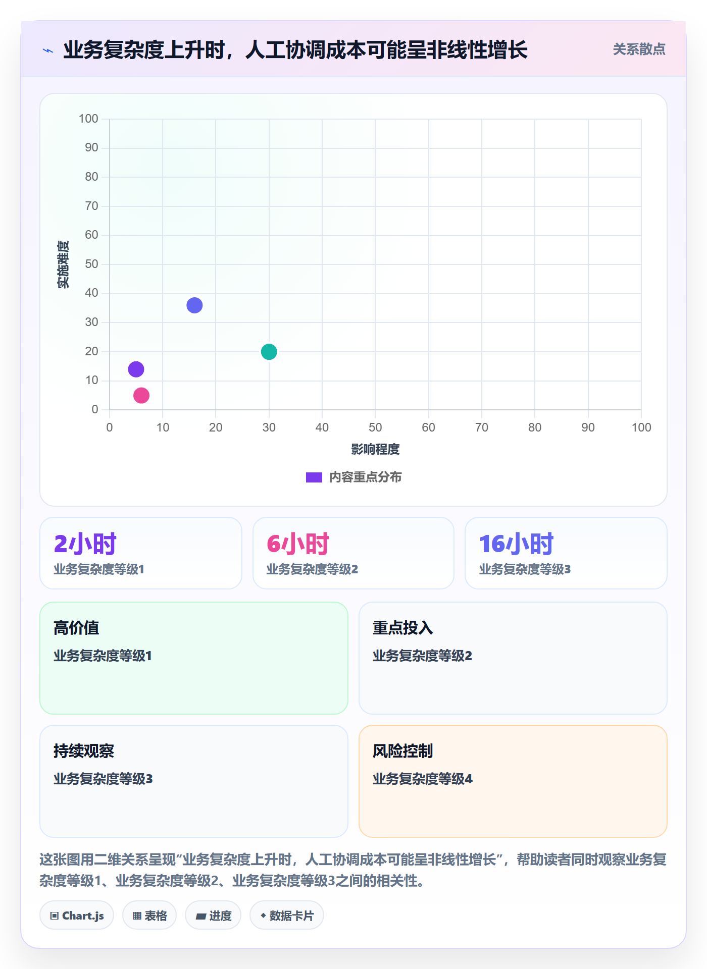707x969 pixels.
Task: Click the 70 tick label on 影响程度 axis
Action: (x=482, y=427)
